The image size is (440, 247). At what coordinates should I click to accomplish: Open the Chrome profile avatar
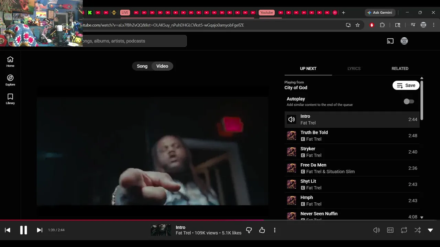[x=423, y=25]
